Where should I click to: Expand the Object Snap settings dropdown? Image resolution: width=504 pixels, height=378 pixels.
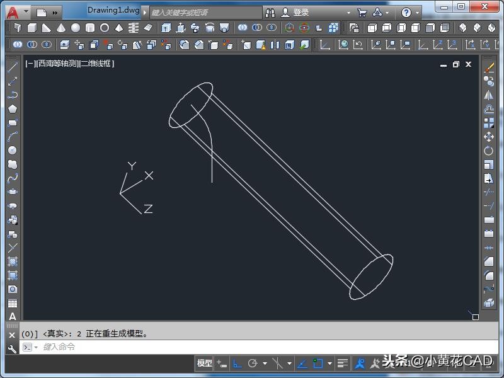[x=329, y=364]
